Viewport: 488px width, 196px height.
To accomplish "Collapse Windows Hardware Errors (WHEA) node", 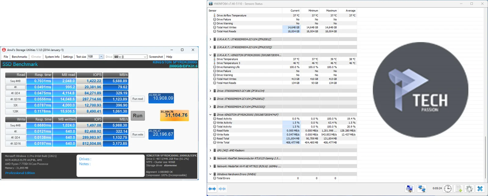I will click(x=210, y=174).
